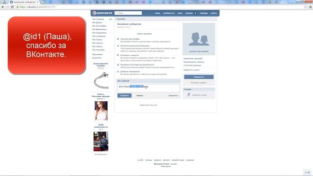313x176 pixels.
Task: Bookmark the page with the star icon
Action: (306, 7)
